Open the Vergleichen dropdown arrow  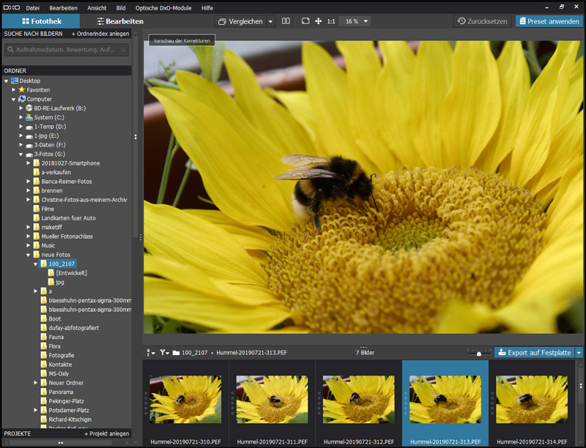tap(270, 21)
